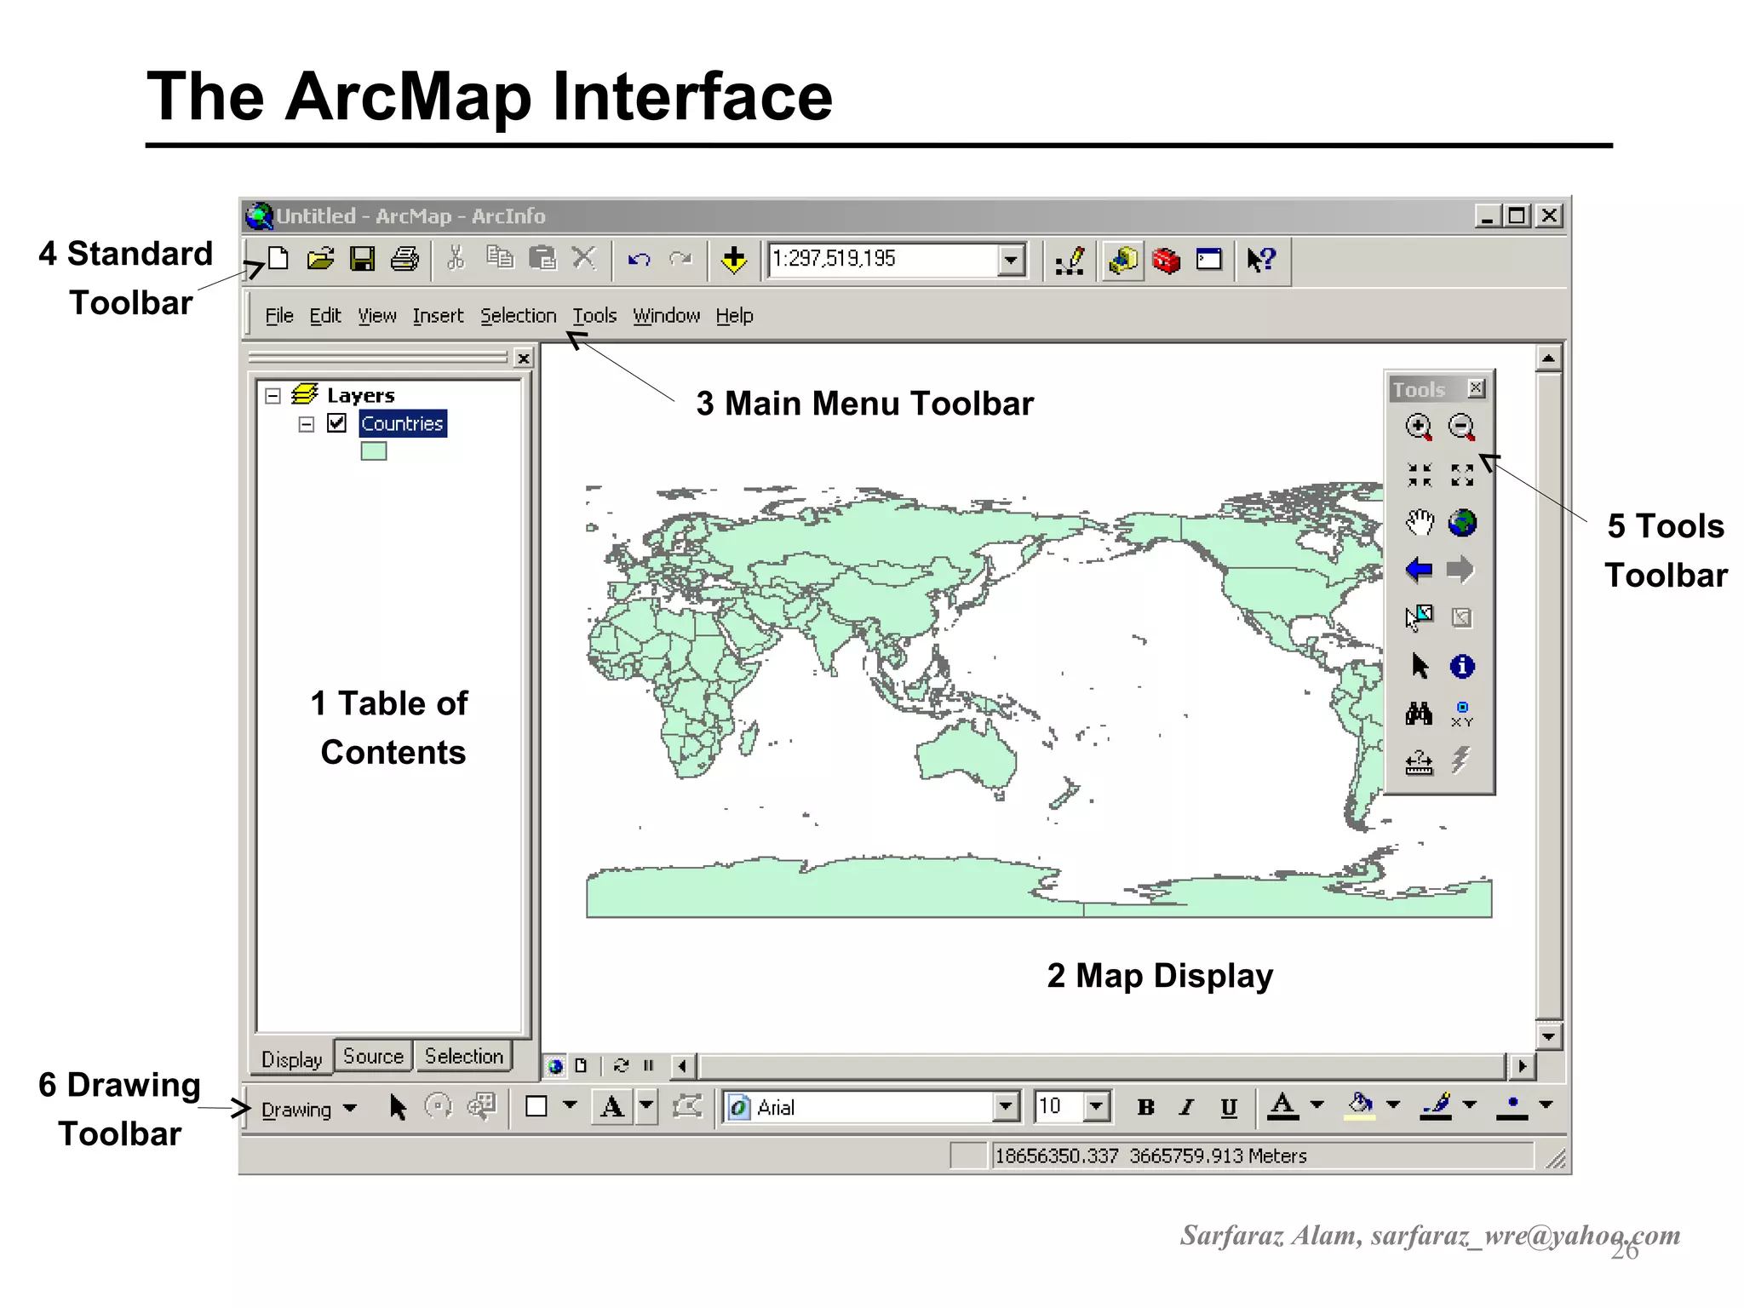Toggle Italic text formatting
The image size is (1744, 1308).
pos(1187,1107)
